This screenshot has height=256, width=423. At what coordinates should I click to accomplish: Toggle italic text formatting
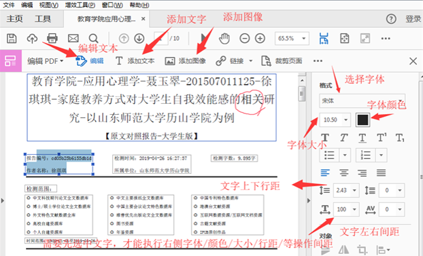coord(343,138)
